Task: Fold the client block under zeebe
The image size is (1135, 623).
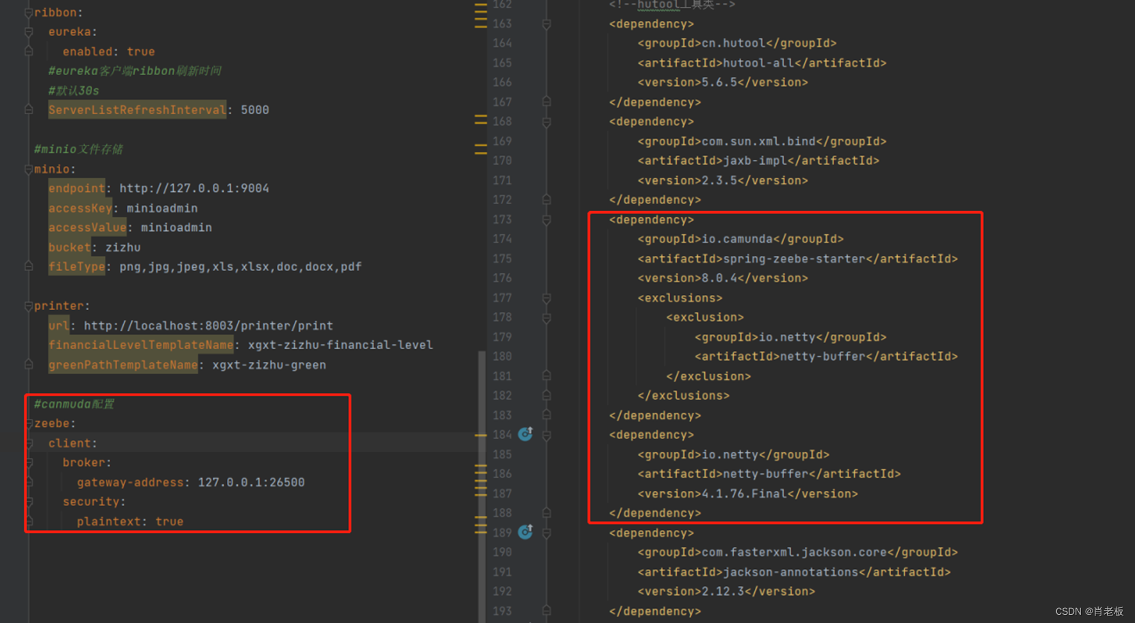Action: (29, 443)
